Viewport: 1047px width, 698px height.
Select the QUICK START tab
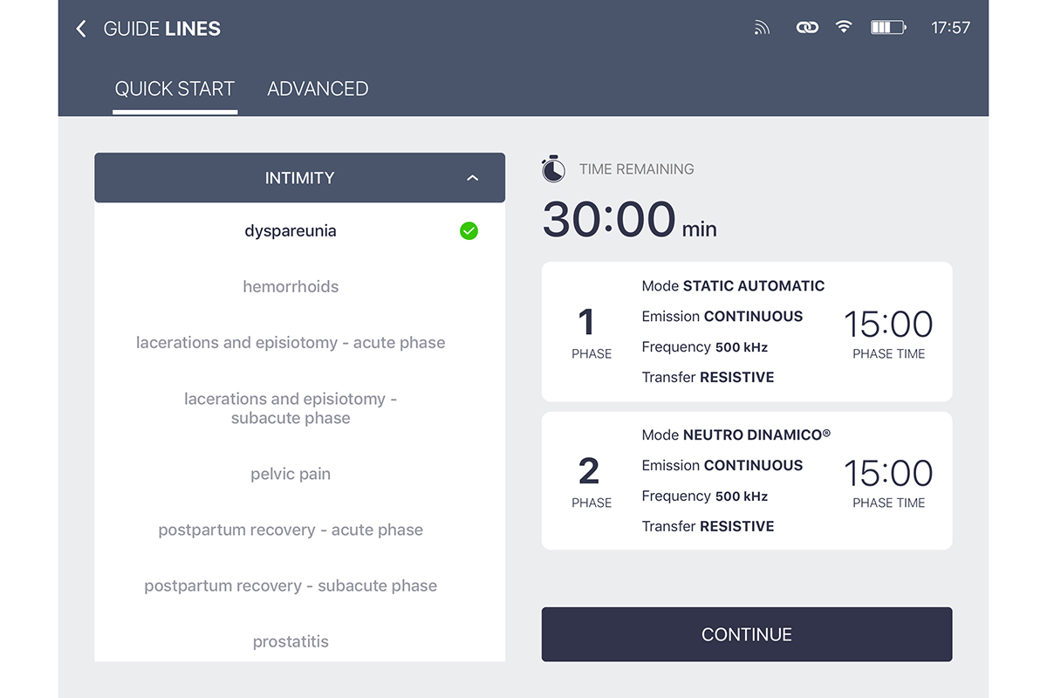(x=174, y=89)
